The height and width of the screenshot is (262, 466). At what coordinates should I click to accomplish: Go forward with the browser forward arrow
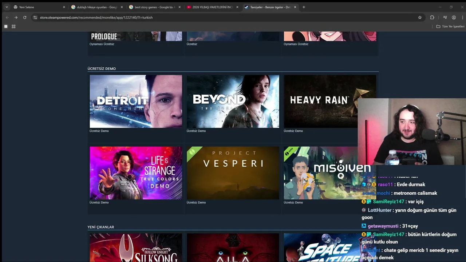coord(16,17)
